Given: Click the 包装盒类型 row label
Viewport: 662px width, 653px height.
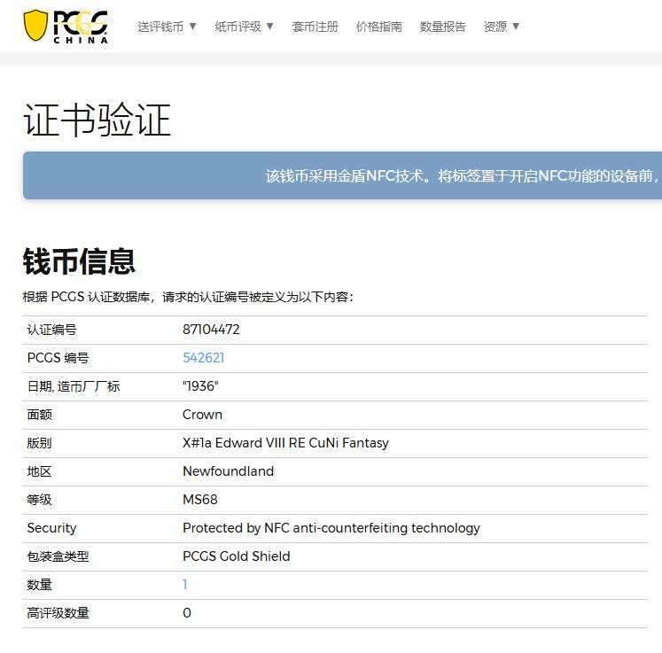Looking at the screenshot, I should (x=58, y=556).
